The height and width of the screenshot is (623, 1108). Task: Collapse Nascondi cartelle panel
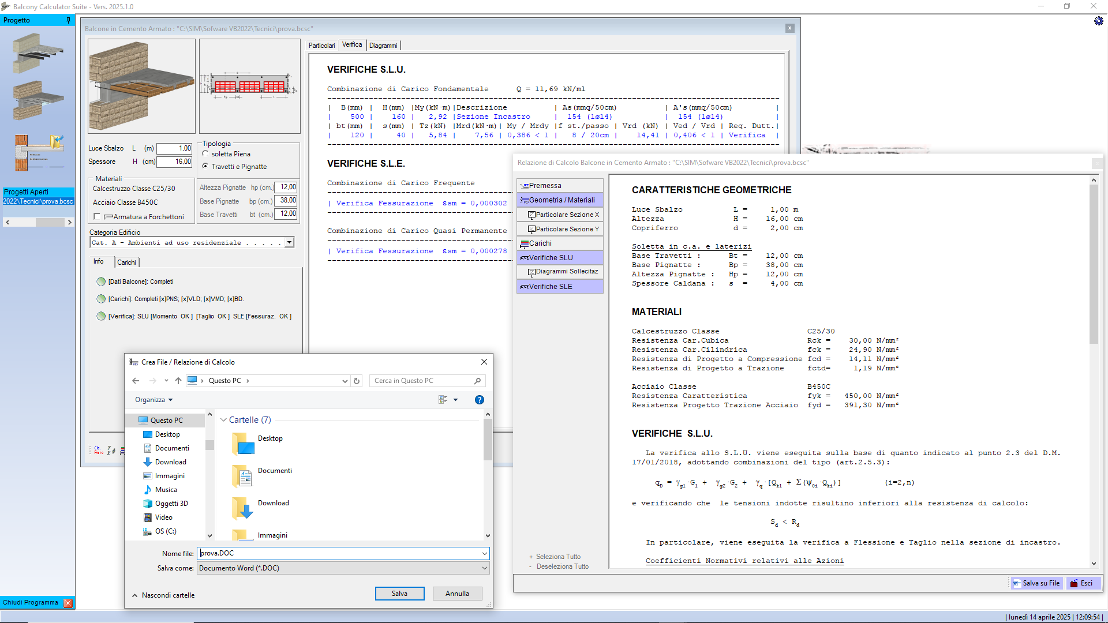(163, 595)
